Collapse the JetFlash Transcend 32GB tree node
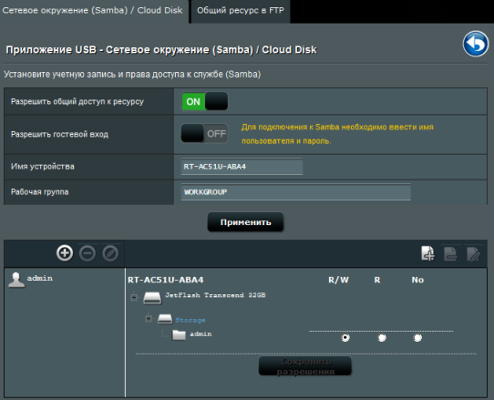 [134, 297]
